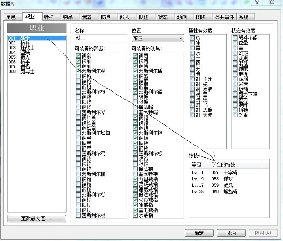
Task: Toggle the 沉重 state efficiency box
Action: (x=235, y=115)
